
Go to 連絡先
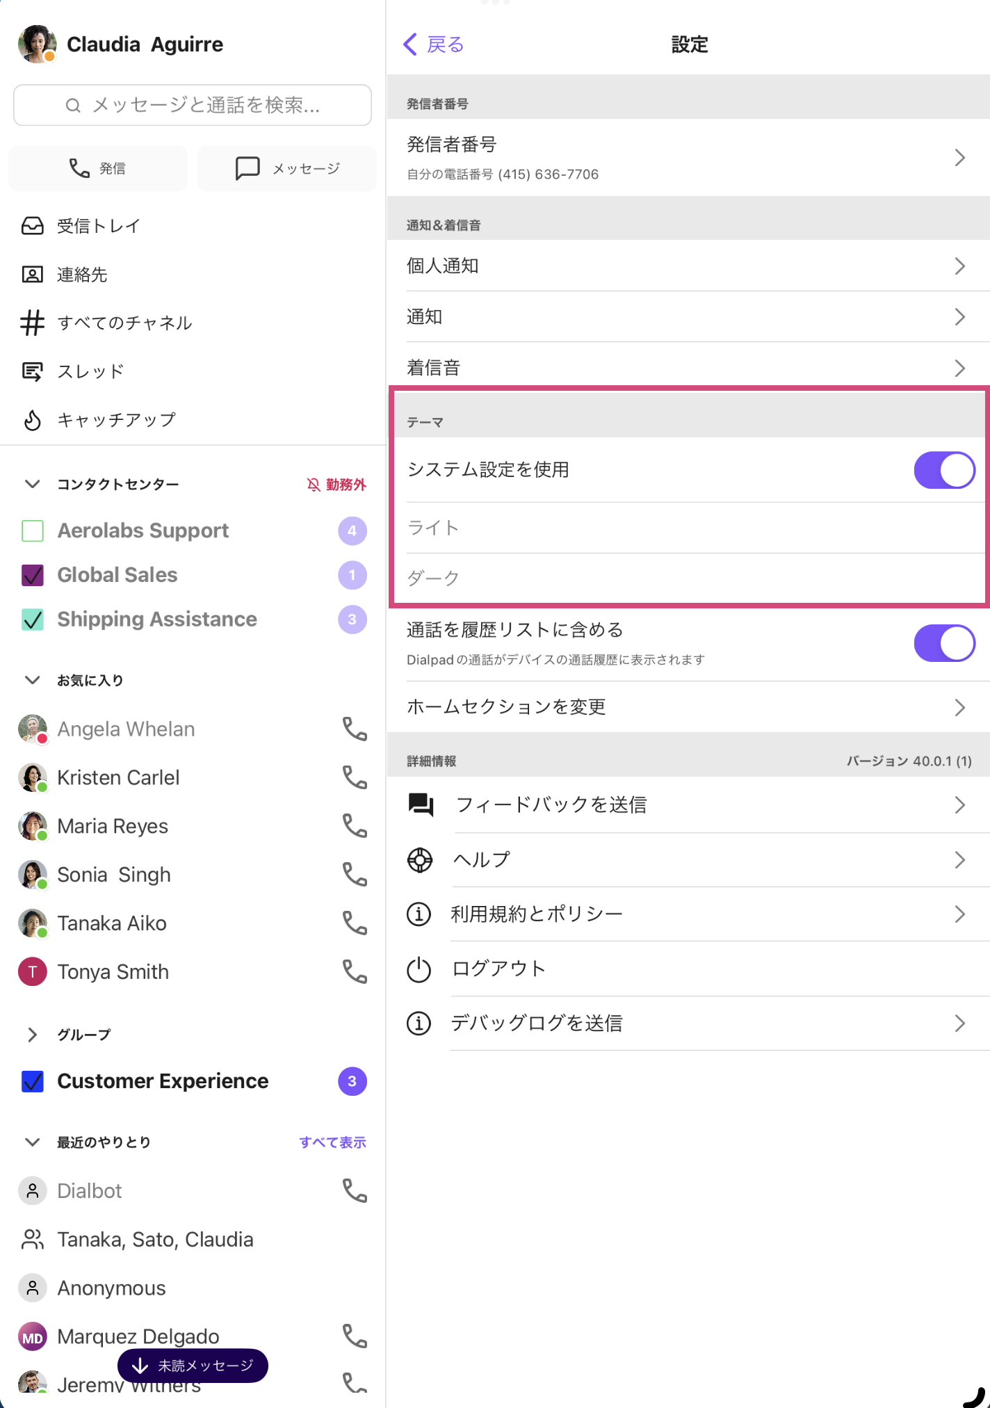coord(82,275)
